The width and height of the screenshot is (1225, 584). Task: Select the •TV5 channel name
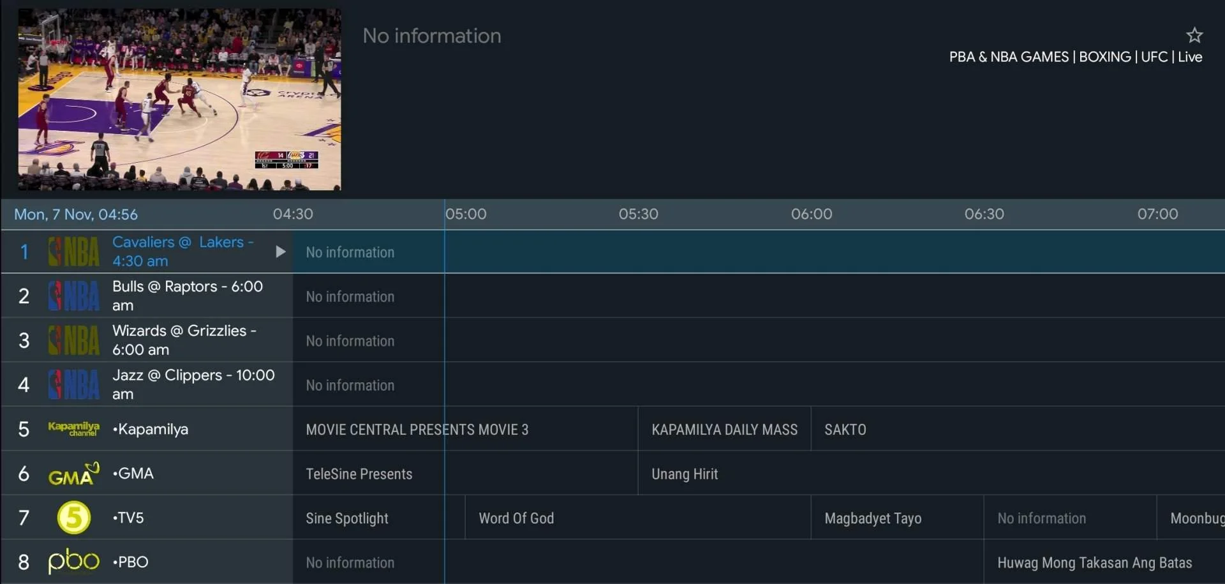[128, 518]
